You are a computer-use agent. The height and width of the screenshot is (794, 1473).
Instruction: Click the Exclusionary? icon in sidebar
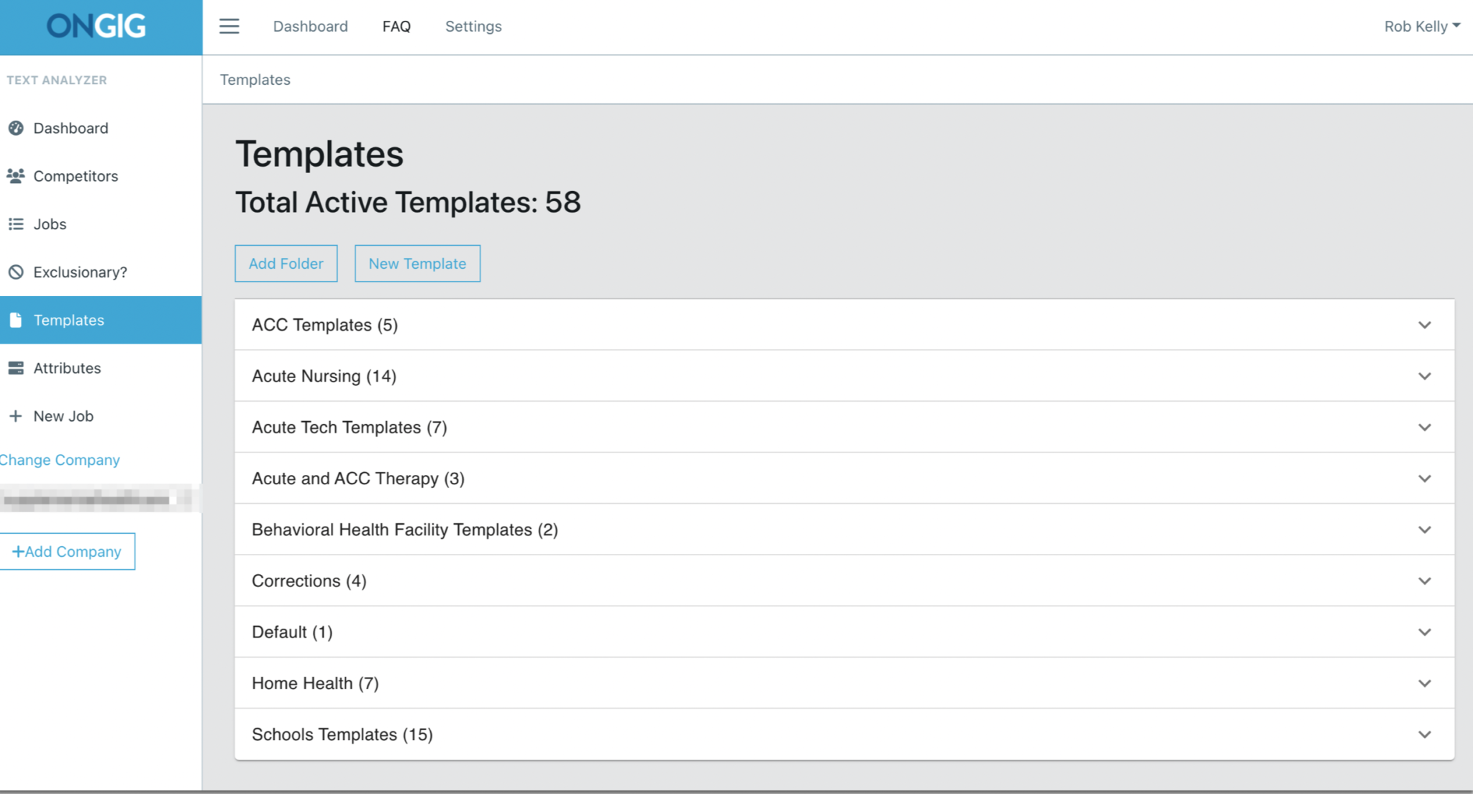click(17, 272)
